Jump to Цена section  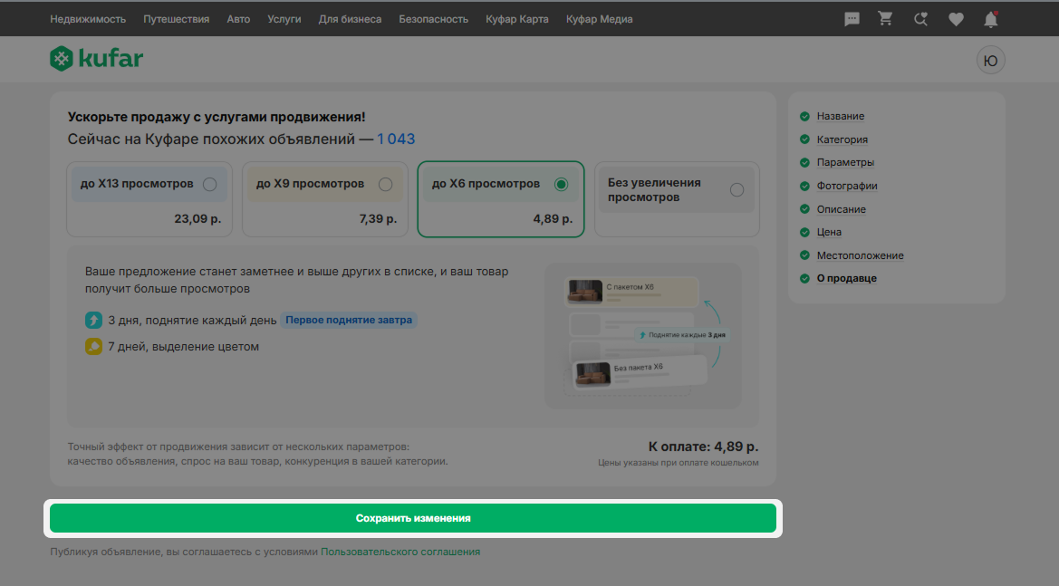[x=829, y=232]
